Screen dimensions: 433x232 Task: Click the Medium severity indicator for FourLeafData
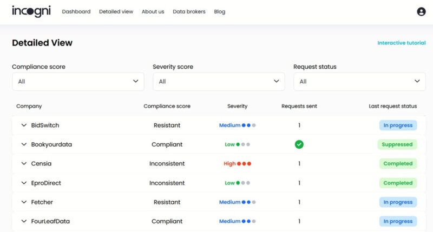click(x=237, y=221)
